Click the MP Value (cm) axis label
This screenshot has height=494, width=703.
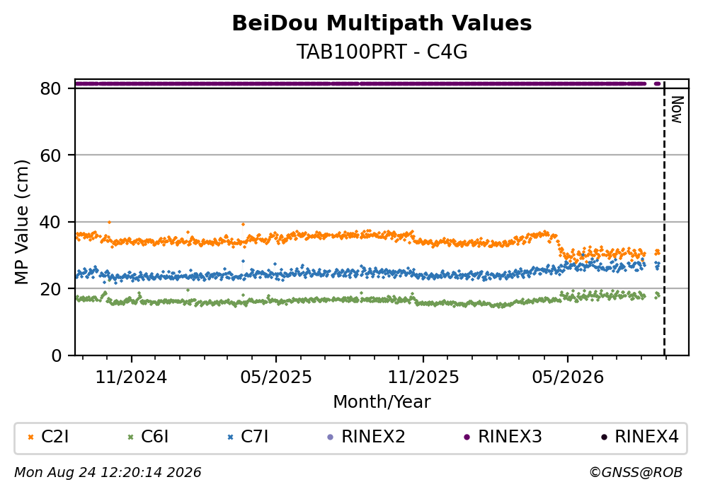tap(21, 223)
